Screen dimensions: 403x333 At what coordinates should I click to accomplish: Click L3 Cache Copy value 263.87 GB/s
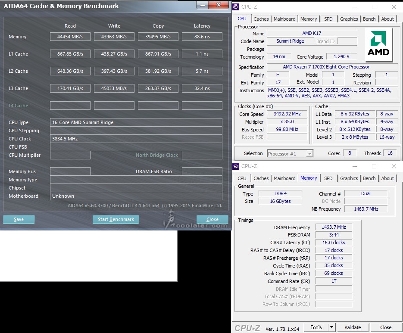click(x=158, y=88)
